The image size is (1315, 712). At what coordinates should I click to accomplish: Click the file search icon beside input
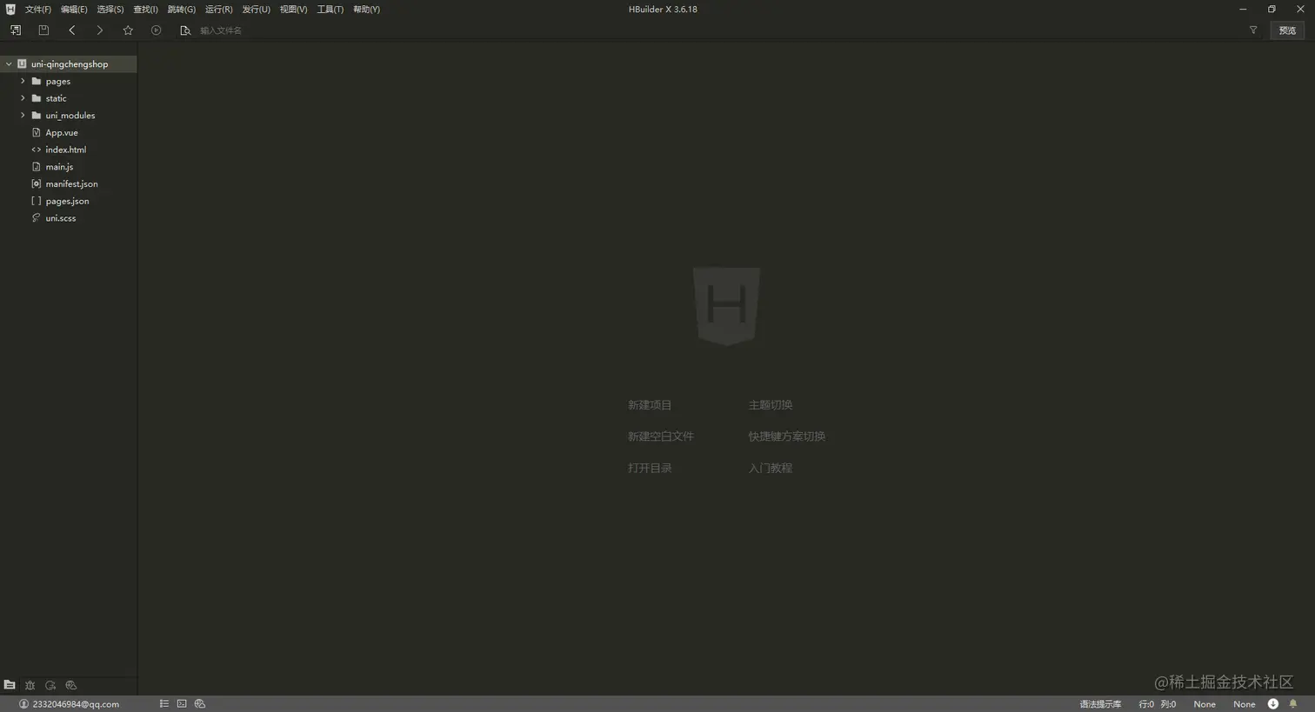(185, 30)
